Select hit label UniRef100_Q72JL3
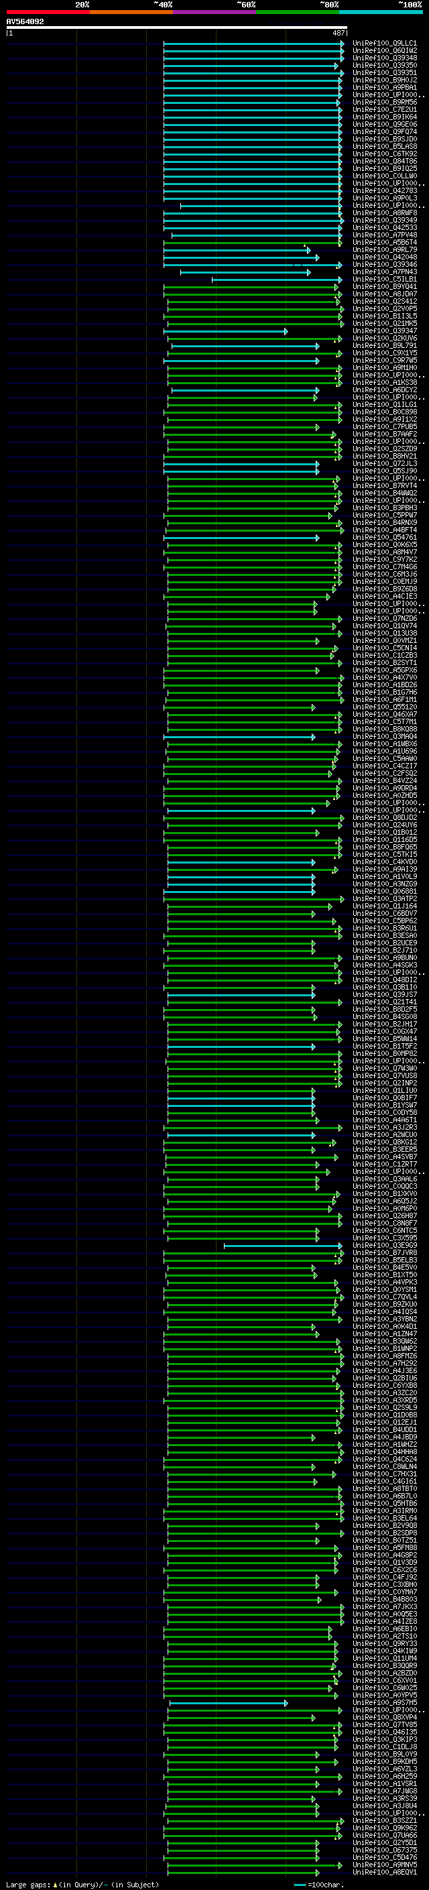The width and height of the screenshot is (429, 1890). pos(384,464)
